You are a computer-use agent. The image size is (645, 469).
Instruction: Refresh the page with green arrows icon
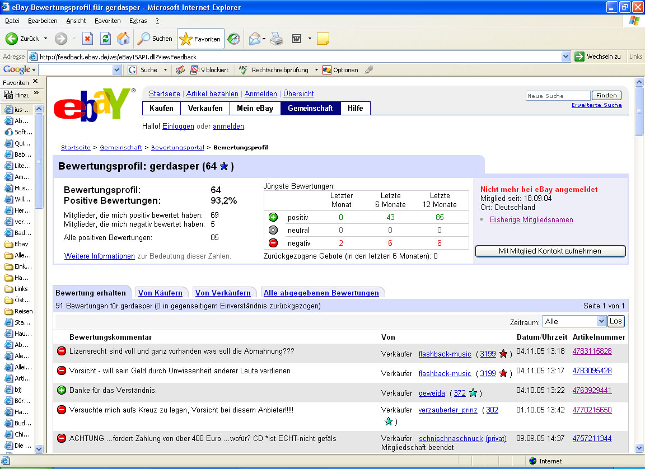coord(105,39)
